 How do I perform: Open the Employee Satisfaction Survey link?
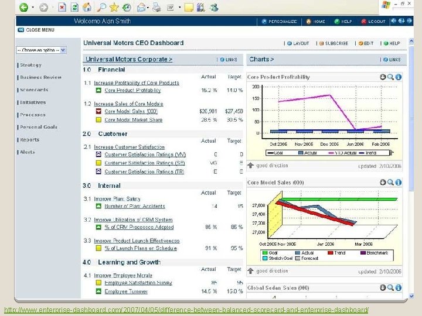click(138, 283)
